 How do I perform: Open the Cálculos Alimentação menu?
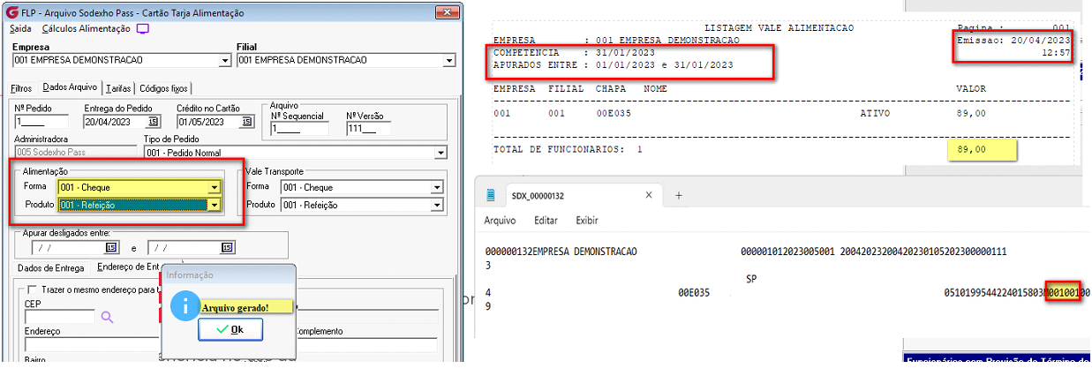tap(86, 28)
